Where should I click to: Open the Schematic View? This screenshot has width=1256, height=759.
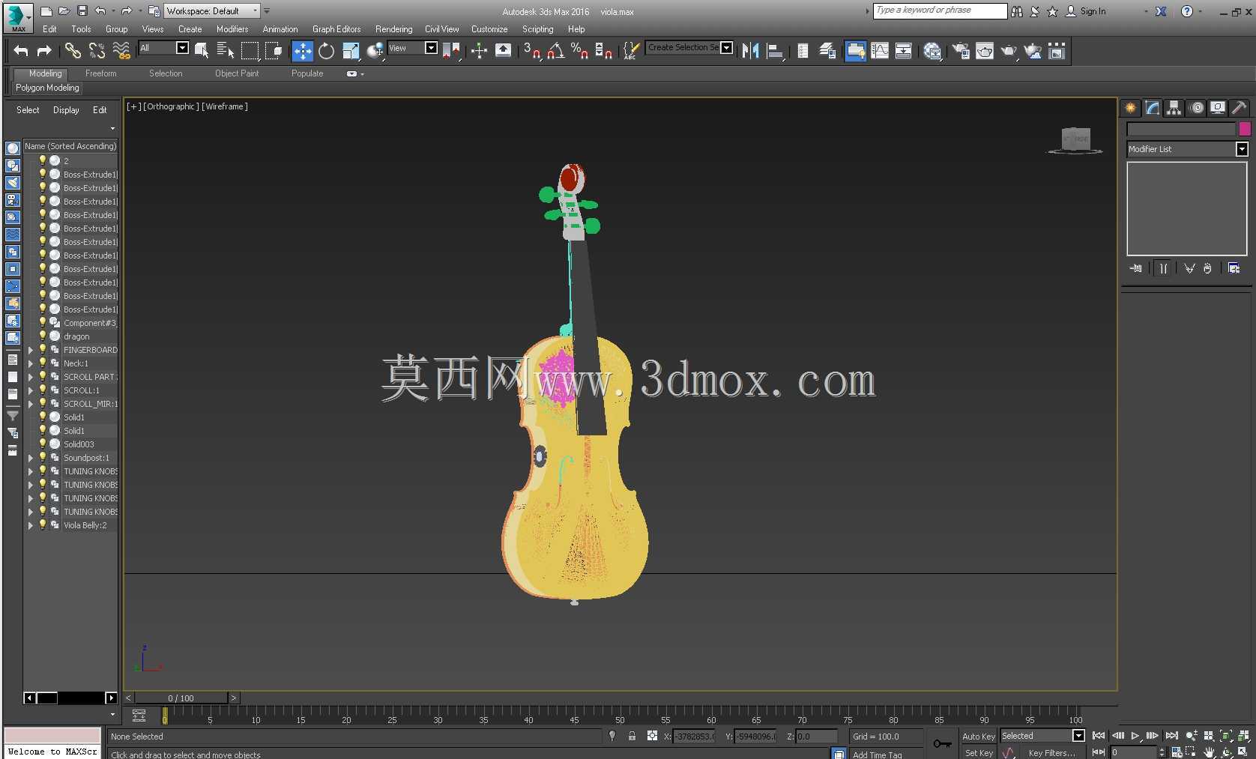click(x=904, y=50)
